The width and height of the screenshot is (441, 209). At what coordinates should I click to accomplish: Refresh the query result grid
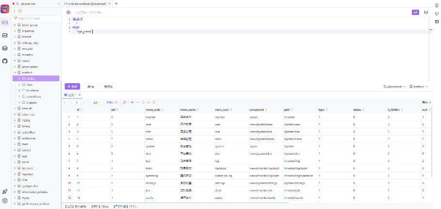click(x=125, y=102)
